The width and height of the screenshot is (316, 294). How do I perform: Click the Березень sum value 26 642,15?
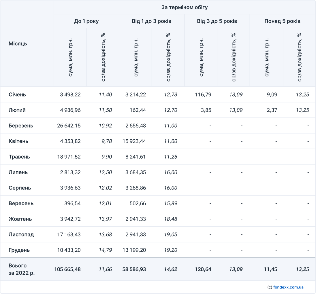(x=69, y=126)
